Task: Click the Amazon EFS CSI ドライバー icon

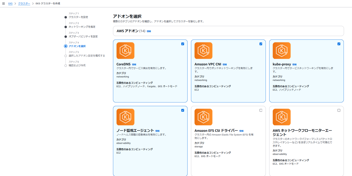Action: [x=203, y=117]
